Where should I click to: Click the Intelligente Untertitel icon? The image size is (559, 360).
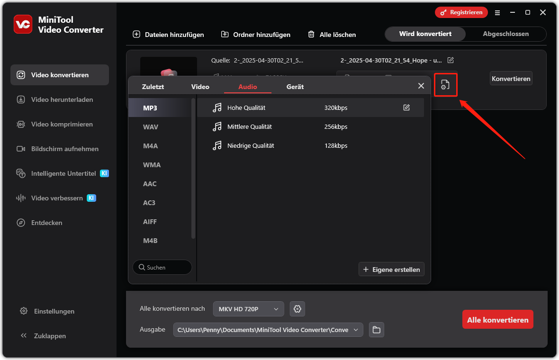click(x=21, y=173)
